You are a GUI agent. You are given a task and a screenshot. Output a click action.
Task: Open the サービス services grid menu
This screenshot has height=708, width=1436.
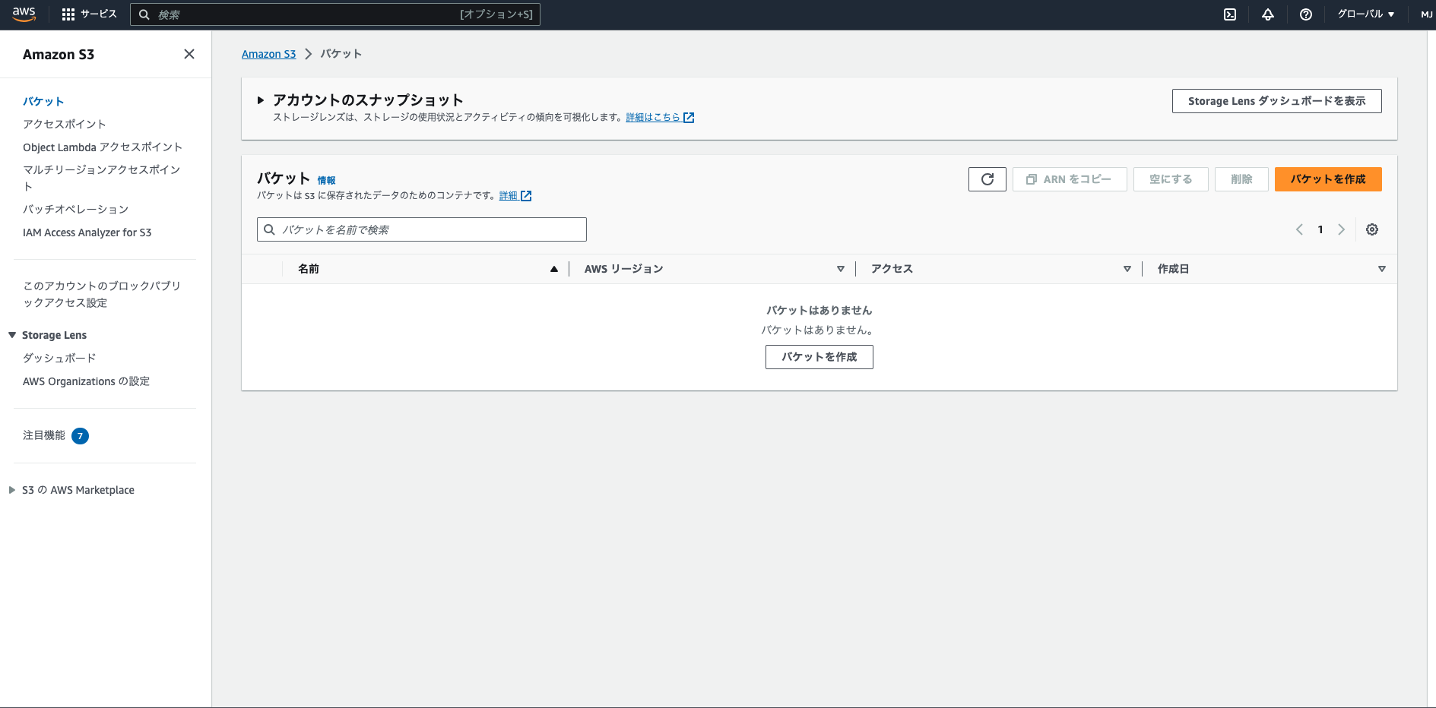tap(89, 14)
